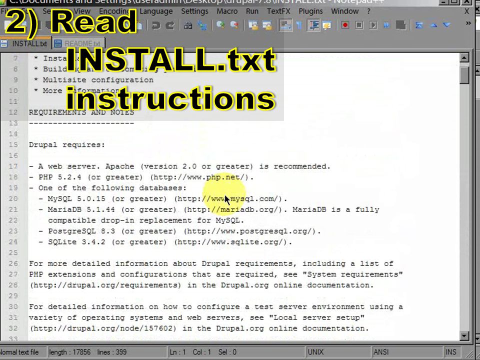Click the Redo toolbar icon
The image size is (480, 360).
click(170, 25)
